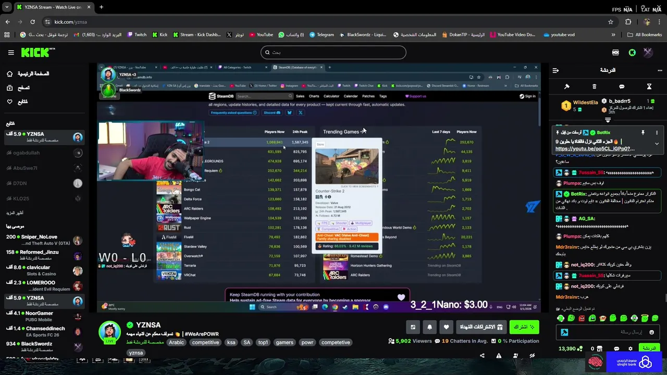This screenshot has height=375, width=667.
Task: Open recommended channel Sniper_NoLove
Action: tap(44, 240)
